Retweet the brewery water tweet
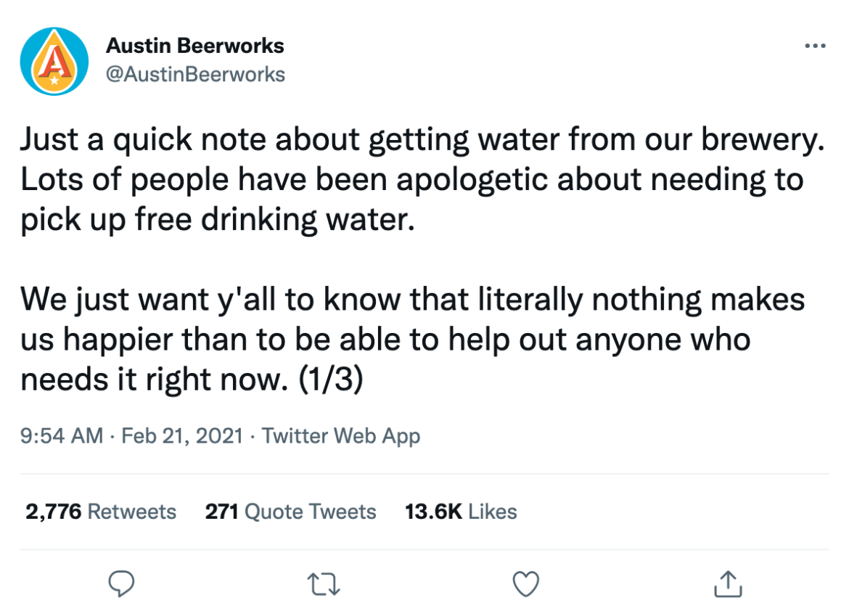 [324, 584]
